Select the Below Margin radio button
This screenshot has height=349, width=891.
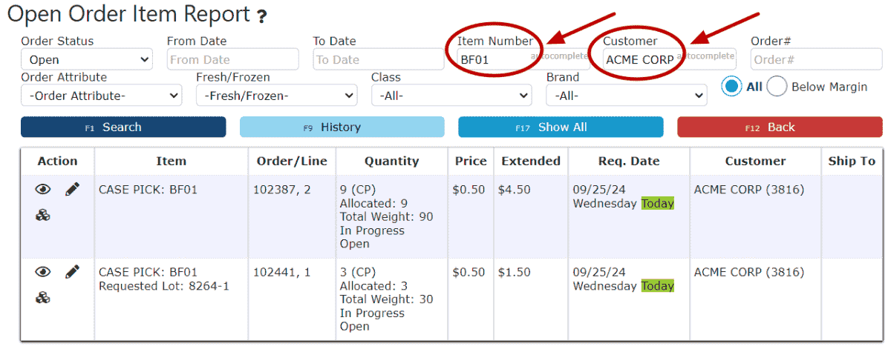click(777, 87)
